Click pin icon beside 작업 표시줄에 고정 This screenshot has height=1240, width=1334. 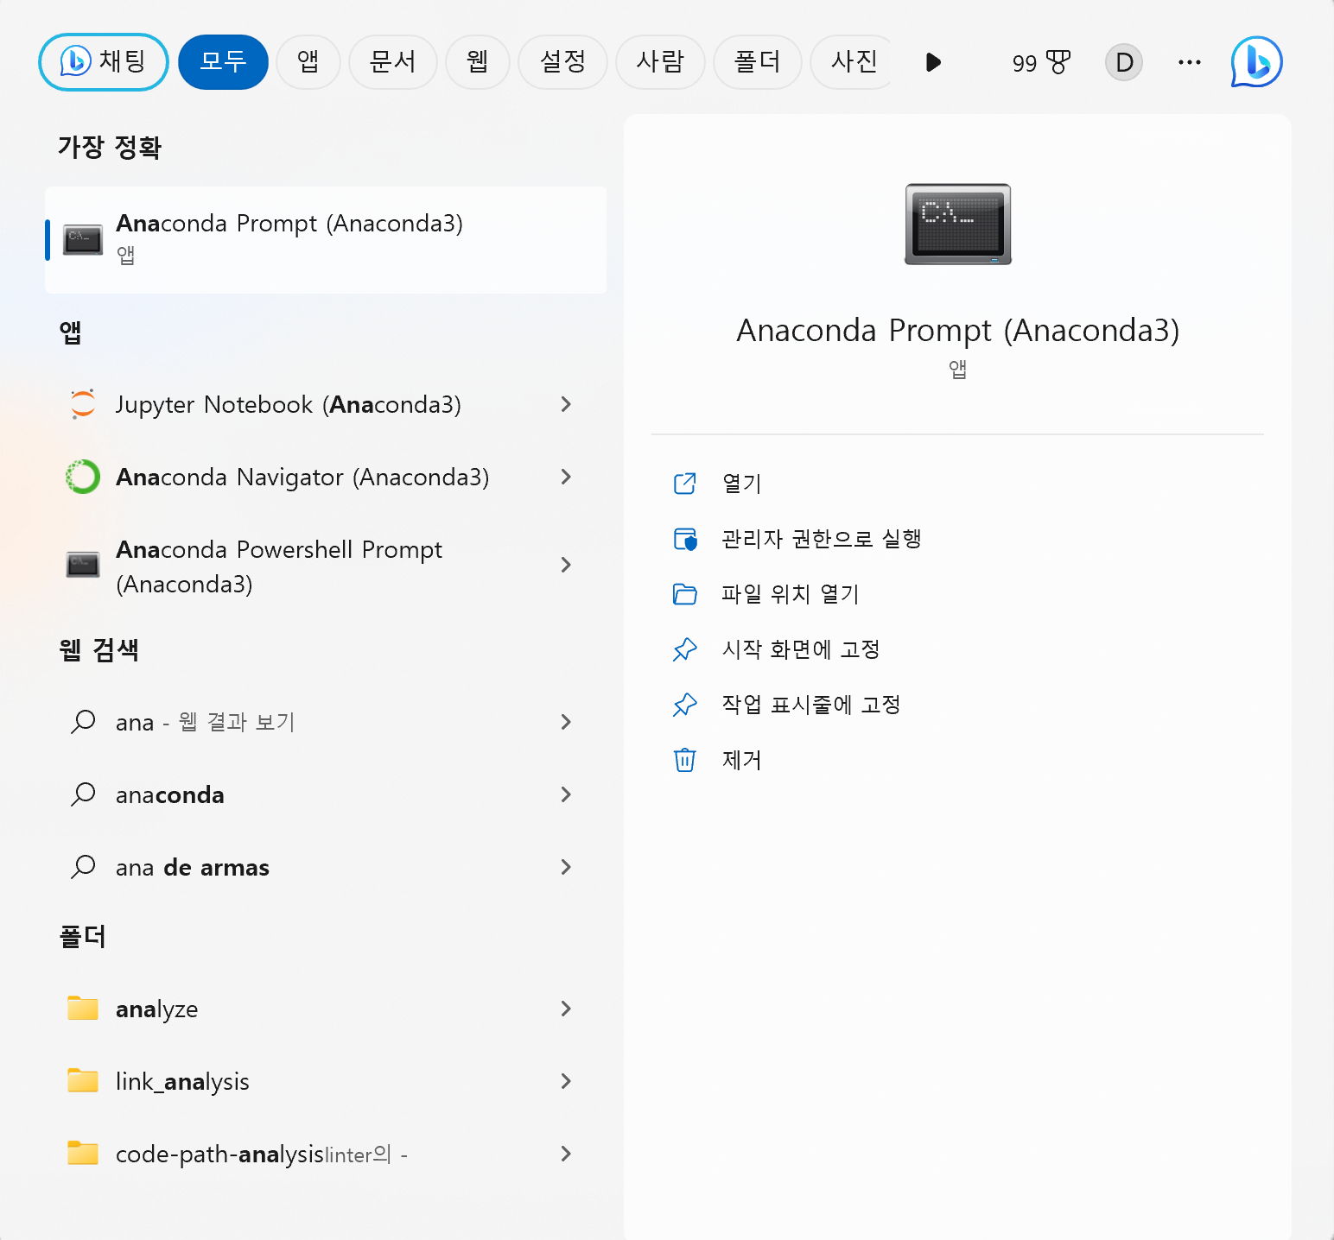point(684,705)
